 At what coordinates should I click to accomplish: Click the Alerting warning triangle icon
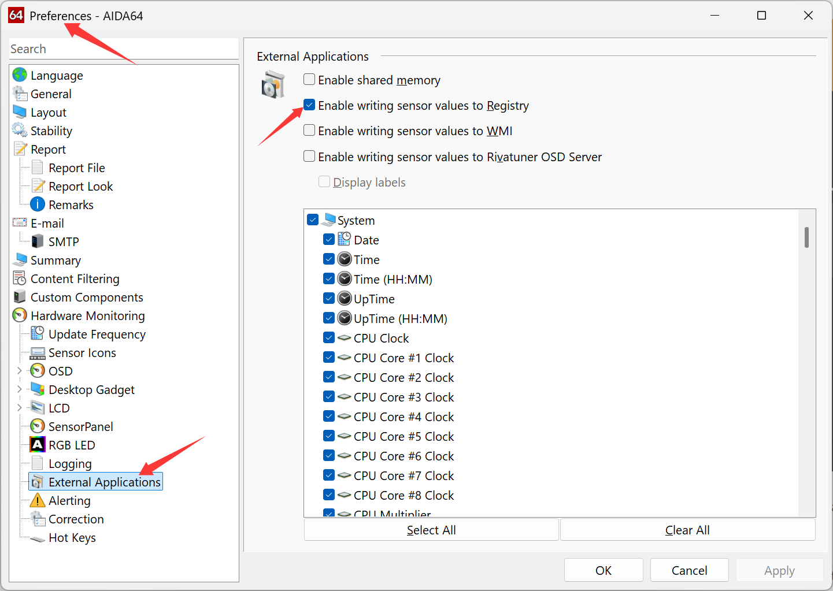[x=38, y=500]
